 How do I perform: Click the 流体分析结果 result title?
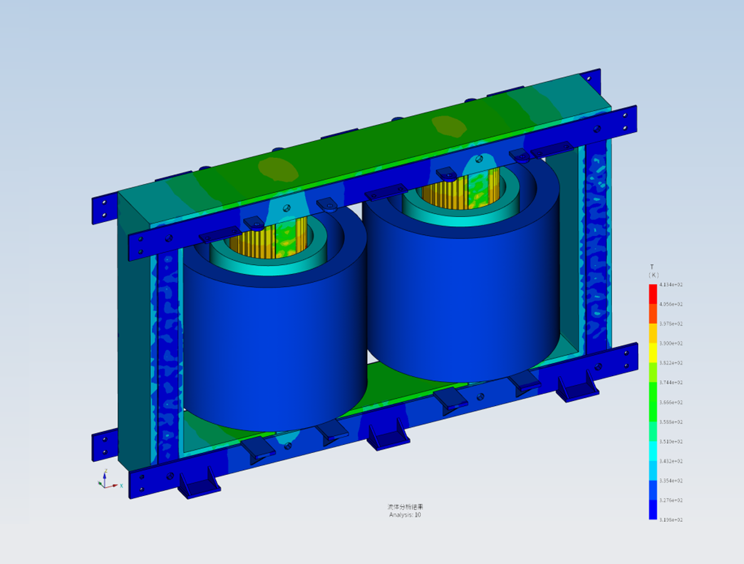pos(405,506)
